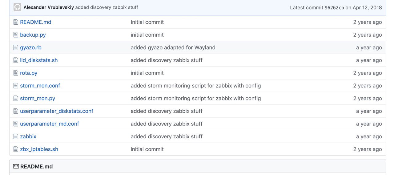Viewport: 394px width, 175px height.
Task: Open README.md 'Initial commit' message link
Action: tap(147, 22)
